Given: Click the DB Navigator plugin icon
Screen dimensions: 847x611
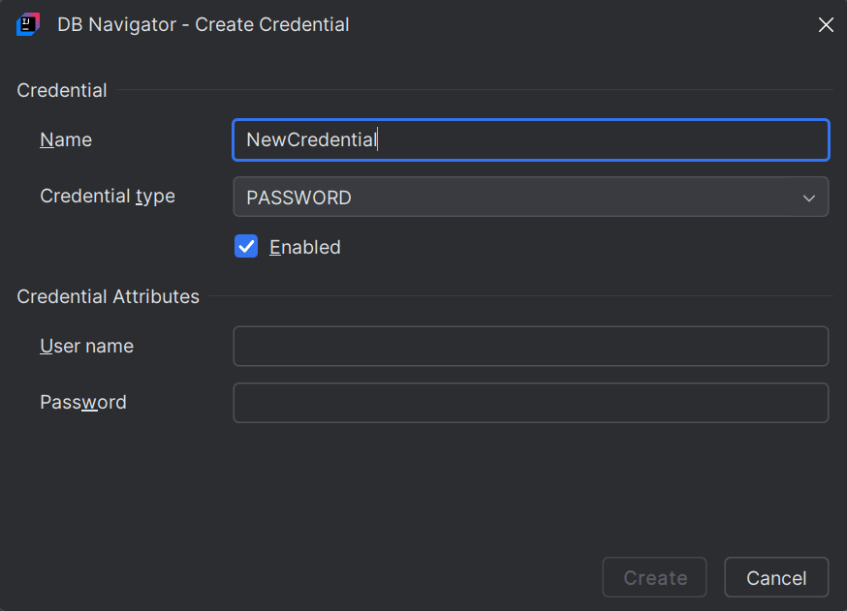Looking at the screenshot, I should tap(26, 24).
